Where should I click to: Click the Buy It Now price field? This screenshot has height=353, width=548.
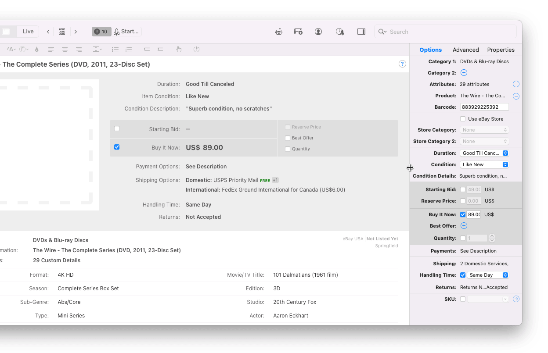point(474,214)
